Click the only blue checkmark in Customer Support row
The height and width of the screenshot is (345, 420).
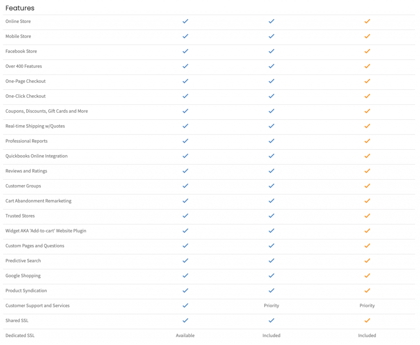[185, 305]
